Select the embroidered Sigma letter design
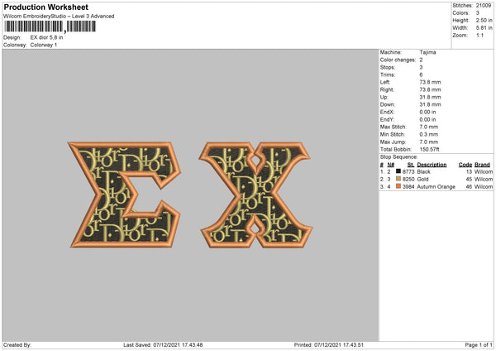This screenshot has height=351, width=496. coord(124,195)
